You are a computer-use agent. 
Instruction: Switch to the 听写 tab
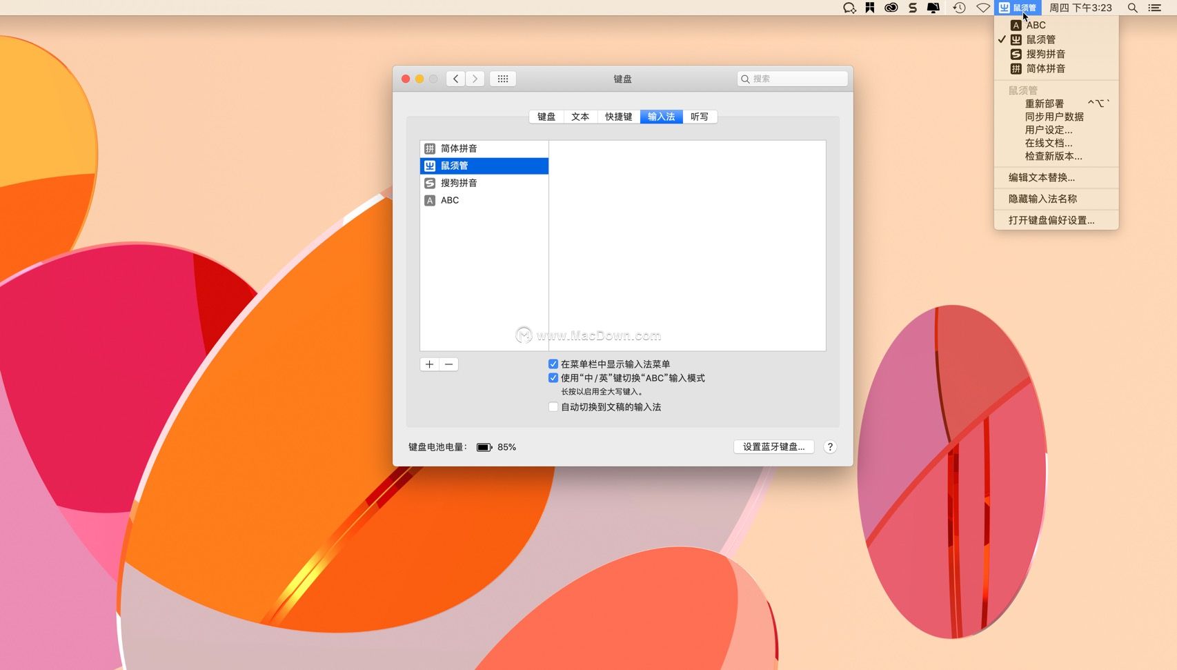coord(699,117)
